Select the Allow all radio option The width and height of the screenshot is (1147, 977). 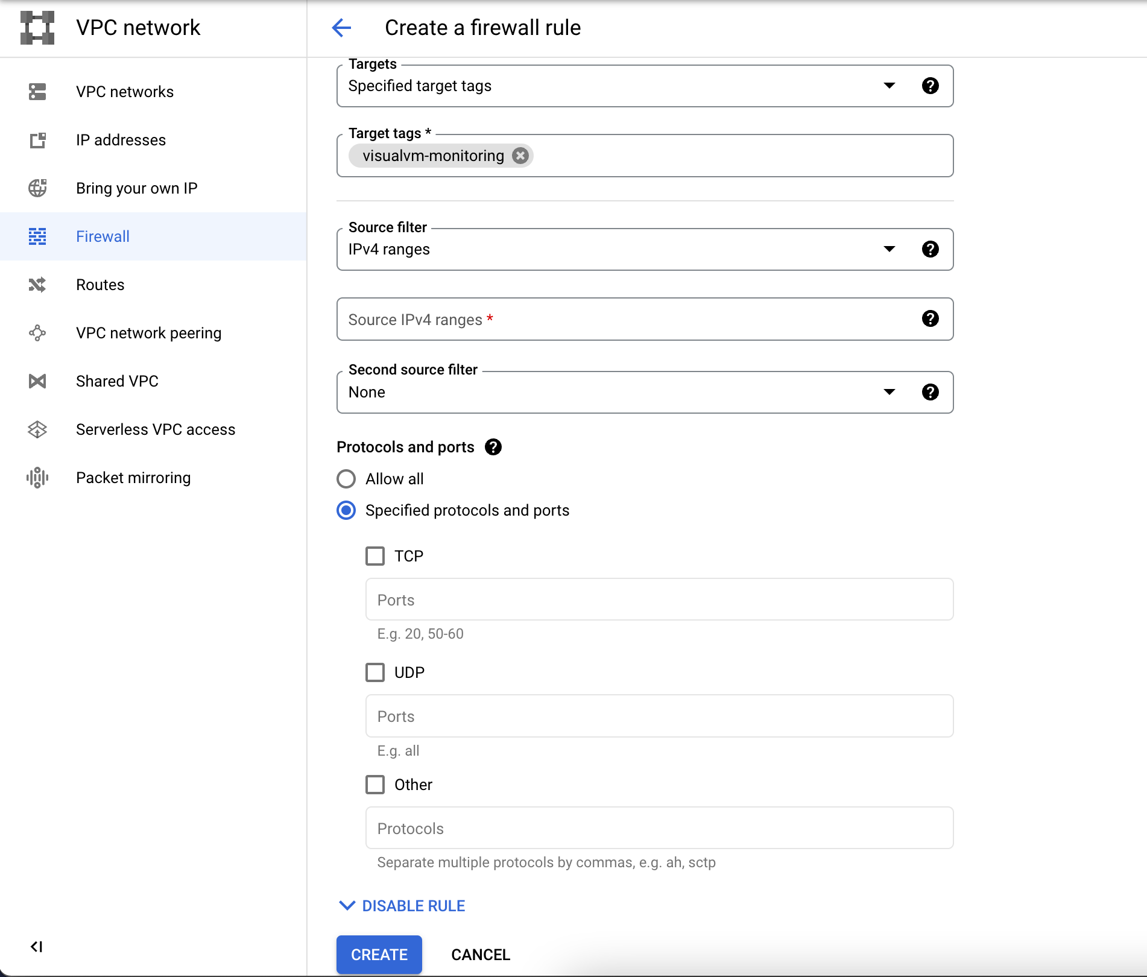click(346, 479)
